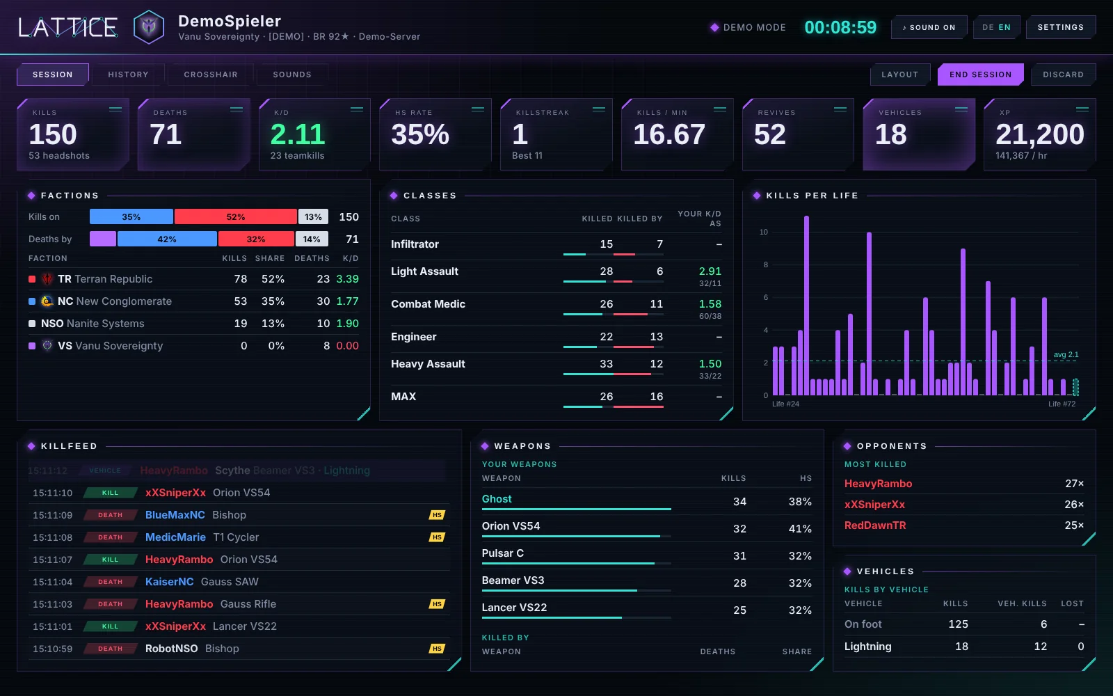Click End Session
Screen dimensions: 1113x696
[981, 74]
